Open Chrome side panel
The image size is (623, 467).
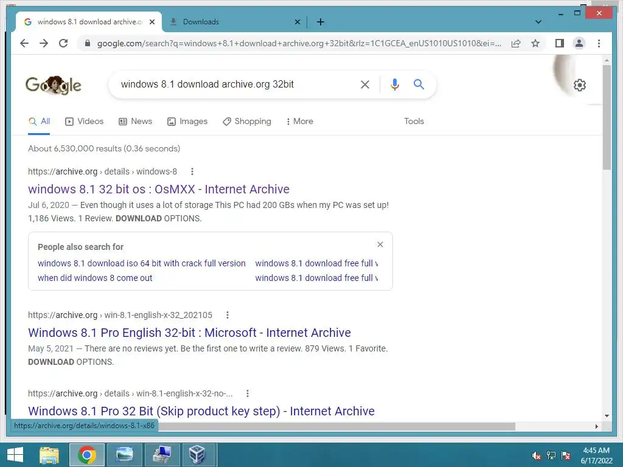560,43
